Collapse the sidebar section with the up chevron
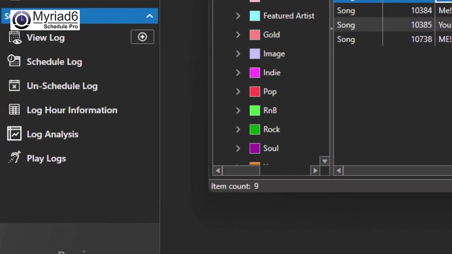452x254 pixels. 150,16
